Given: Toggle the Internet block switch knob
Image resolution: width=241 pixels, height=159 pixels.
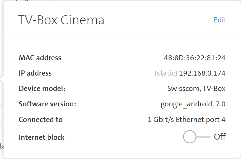Looking at the screenshot, I should point(190,137).
